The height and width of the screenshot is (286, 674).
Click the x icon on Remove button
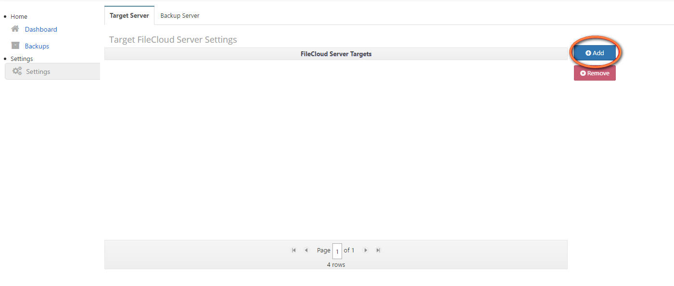click(x=583, y=73)
